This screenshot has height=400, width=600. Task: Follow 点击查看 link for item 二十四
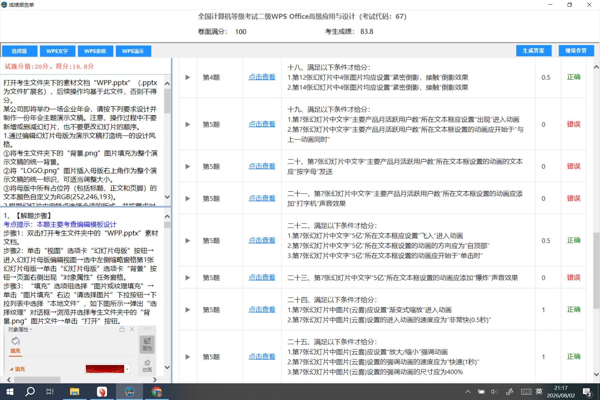coord(262,309)
